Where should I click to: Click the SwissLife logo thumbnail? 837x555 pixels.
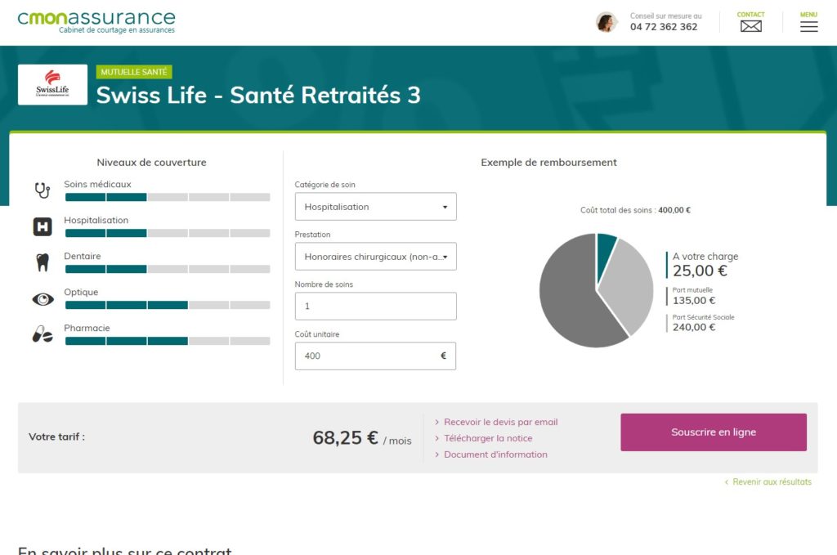tap(52, 84)
